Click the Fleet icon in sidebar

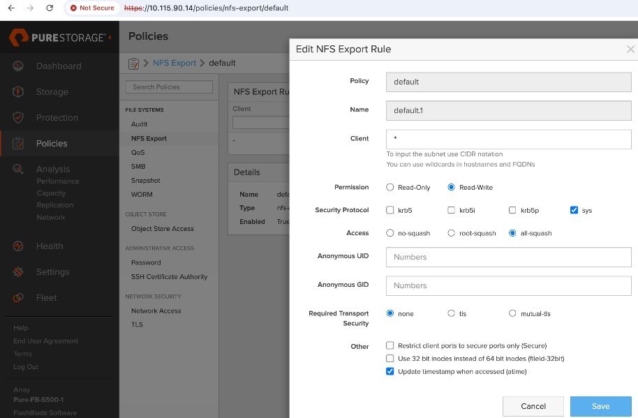[x=18, y=297]
